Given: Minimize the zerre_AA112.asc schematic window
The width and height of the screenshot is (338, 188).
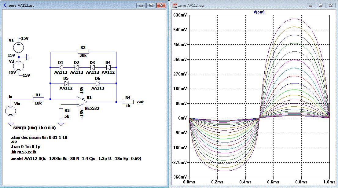Looking at the screenshot, I should coord(141,6).
